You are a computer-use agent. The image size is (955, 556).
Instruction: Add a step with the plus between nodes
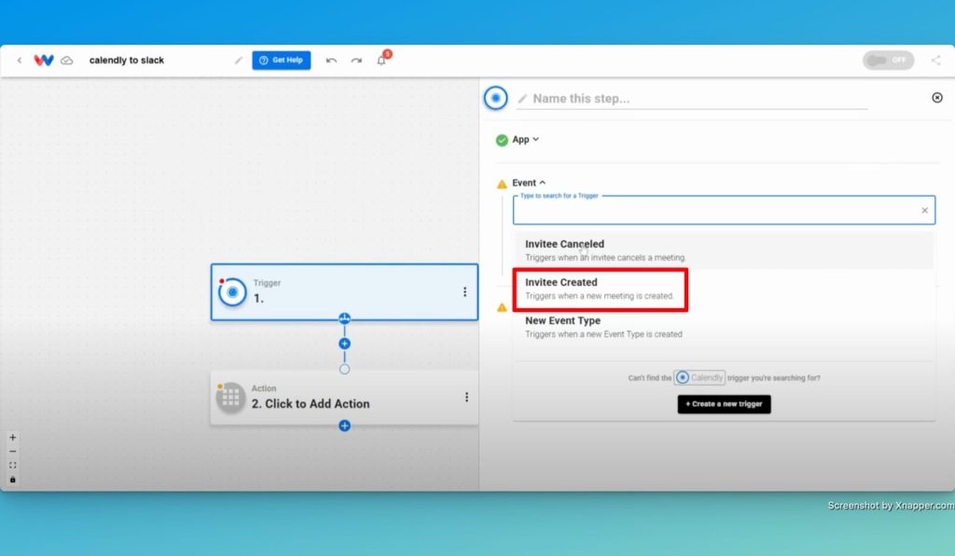pos(344,344)
